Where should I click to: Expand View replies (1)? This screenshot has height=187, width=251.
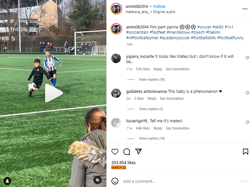coord(151,109)
